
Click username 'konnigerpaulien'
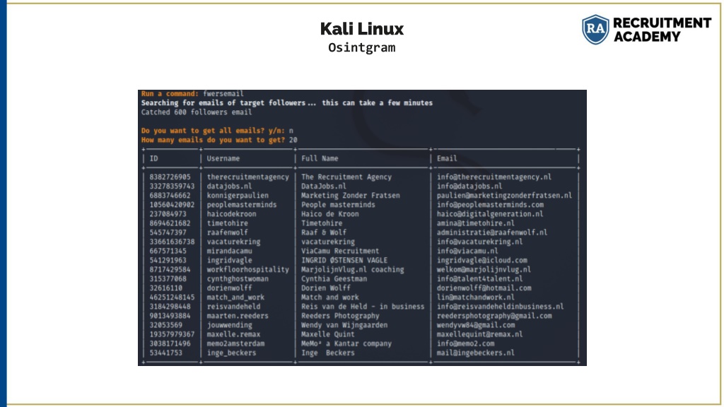tap(238, 195)
